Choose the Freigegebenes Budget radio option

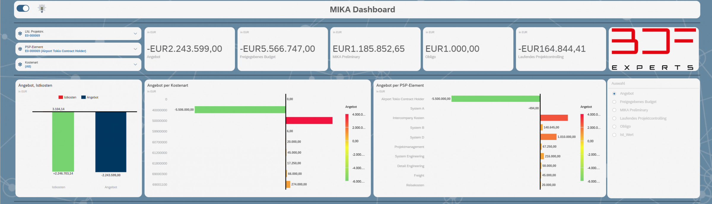click(x=614, y=102)
